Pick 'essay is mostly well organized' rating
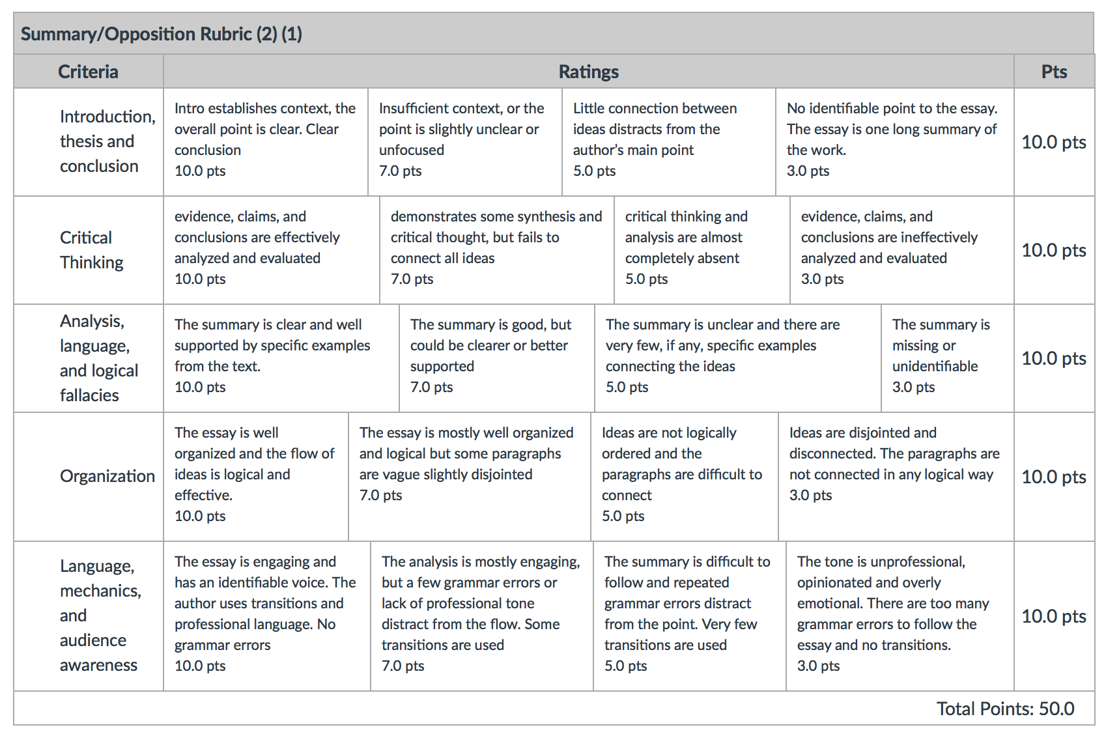The image size is (1106, 736). coord(469,464)
